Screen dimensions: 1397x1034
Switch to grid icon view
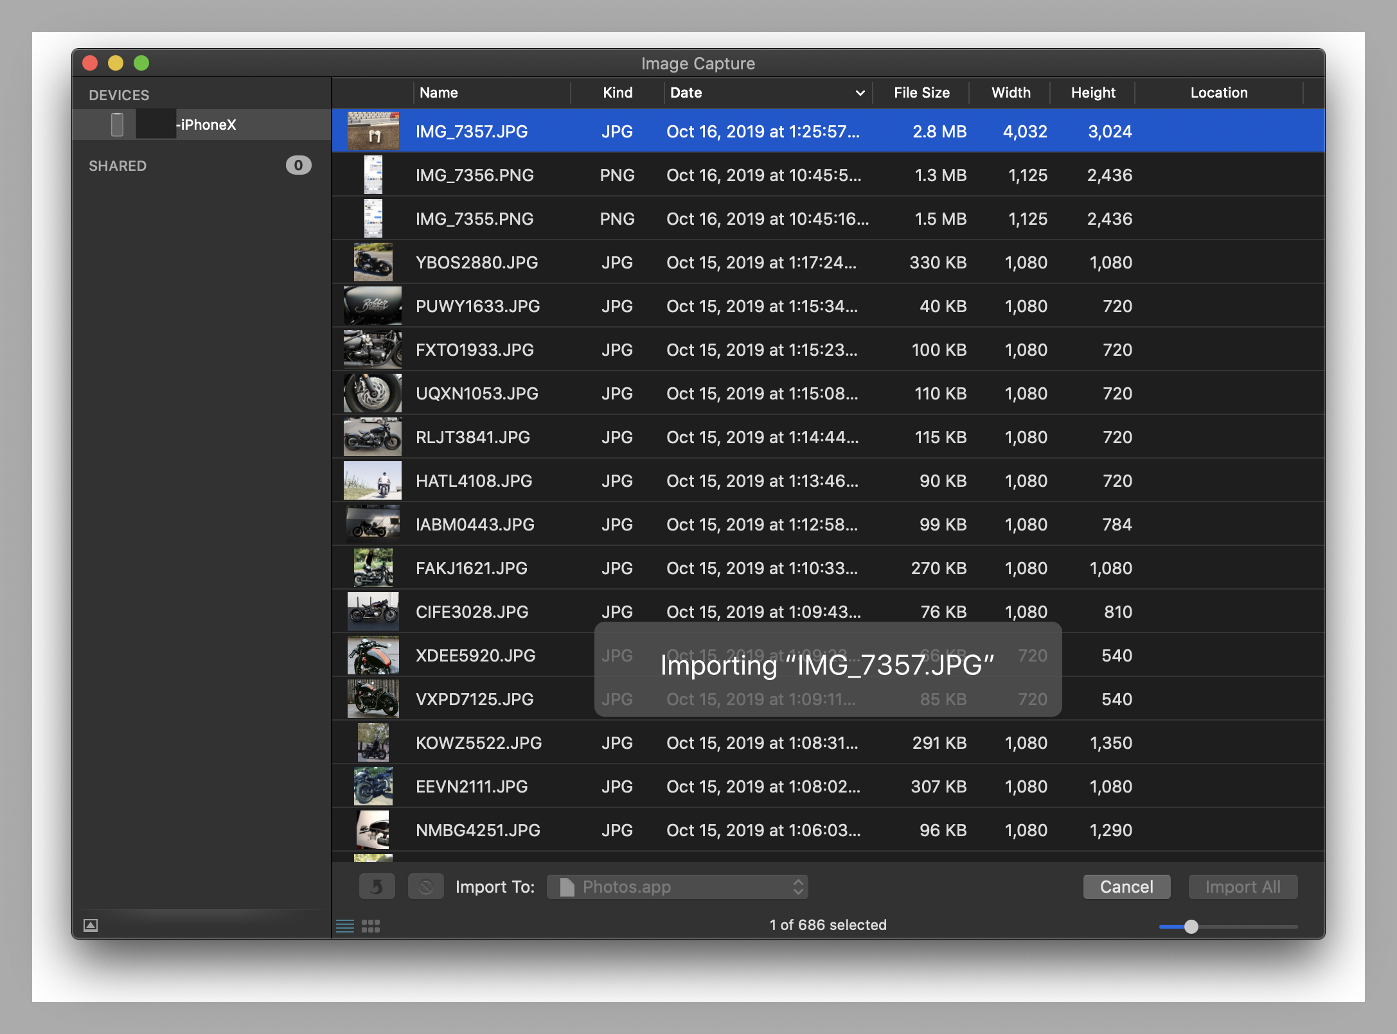pyautogui.click(x=371, y=925)
